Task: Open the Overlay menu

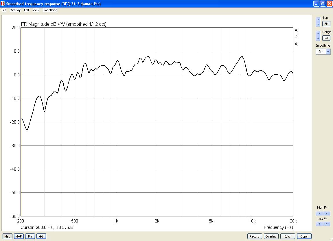Action: coord(15,10)
